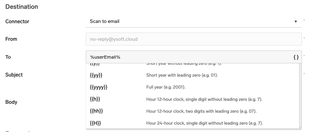Click the required asterisk beside Connector dropdown
Viewport: 311px width, 132px height.
pyautogui.click(x=304, y=20)
